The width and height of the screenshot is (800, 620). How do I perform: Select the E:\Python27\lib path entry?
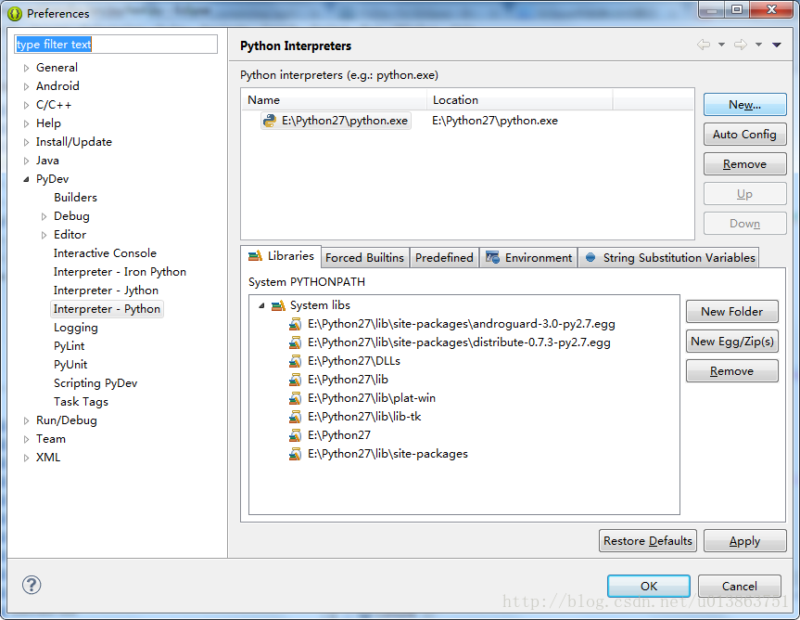point(348,380)
